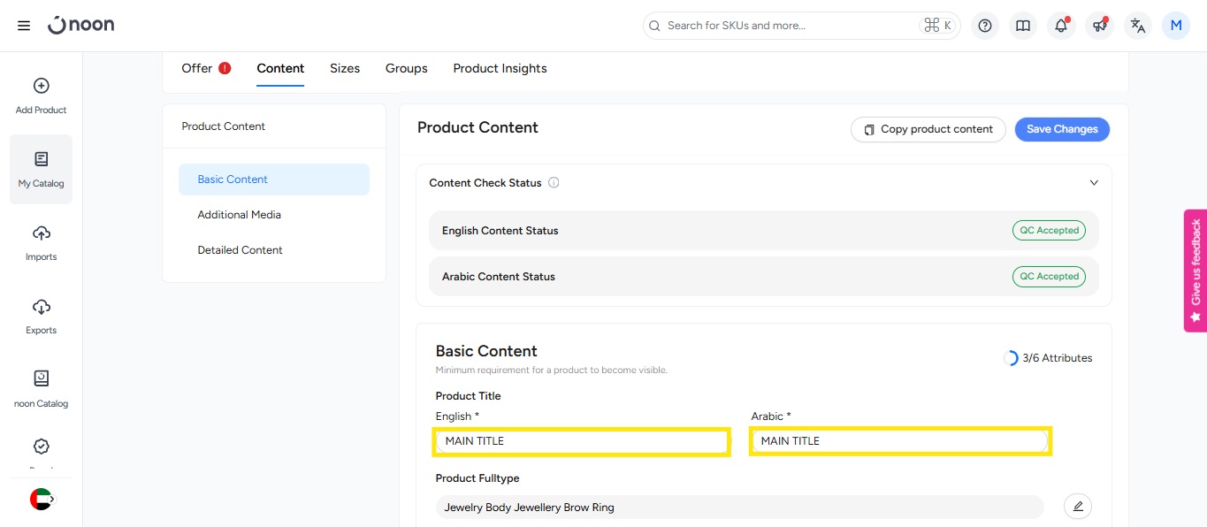The height and width of the screenshot is (527, 1207).
Task: Click Copy product content button
Action: (x=928, y=129)
